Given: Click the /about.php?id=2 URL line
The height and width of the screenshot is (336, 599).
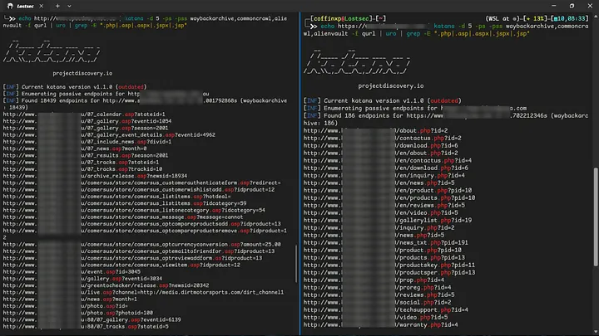Looking at the screenshot, I should coord(375,131).
